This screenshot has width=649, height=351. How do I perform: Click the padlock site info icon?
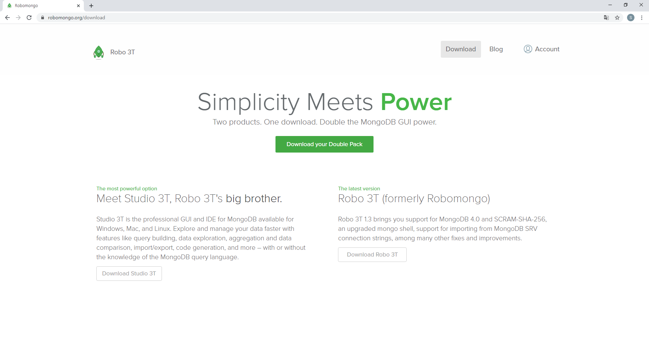[x=43, y=18]
